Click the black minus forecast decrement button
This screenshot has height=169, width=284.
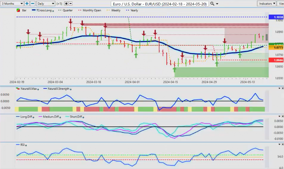click(x=70, y=4)
